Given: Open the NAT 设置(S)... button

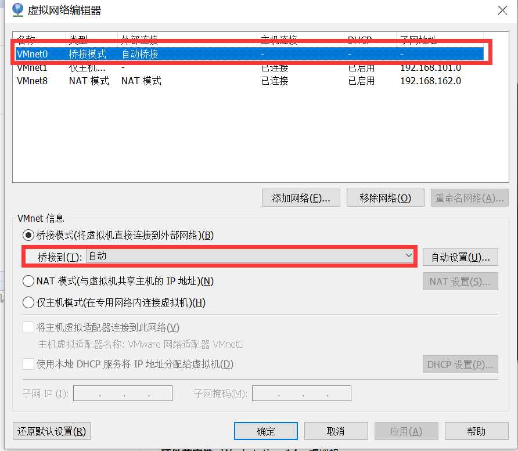Looking at the screenshot, I should coord(460,282).
